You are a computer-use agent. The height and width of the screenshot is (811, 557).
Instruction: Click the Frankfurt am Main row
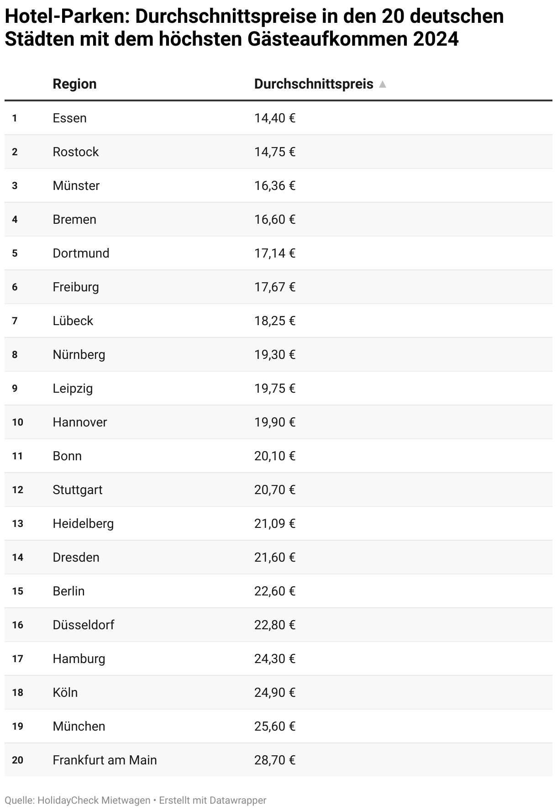[x=105, y=760]
